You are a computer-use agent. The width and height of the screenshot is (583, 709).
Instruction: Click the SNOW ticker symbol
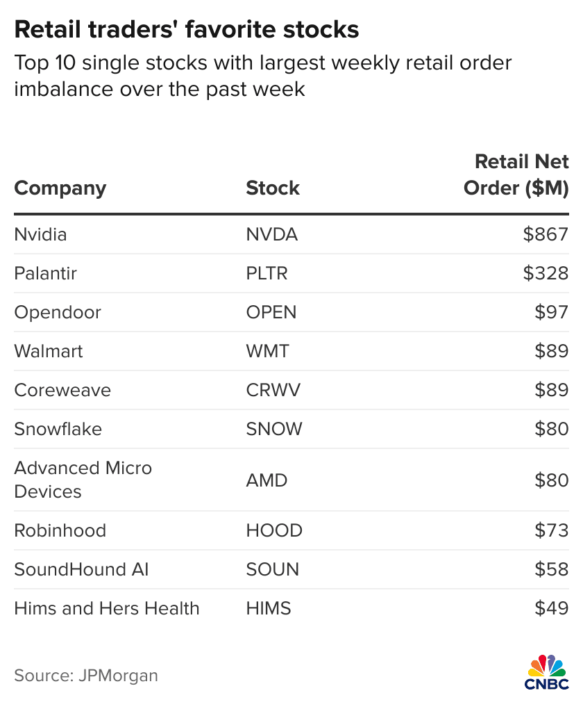point(274,429)
